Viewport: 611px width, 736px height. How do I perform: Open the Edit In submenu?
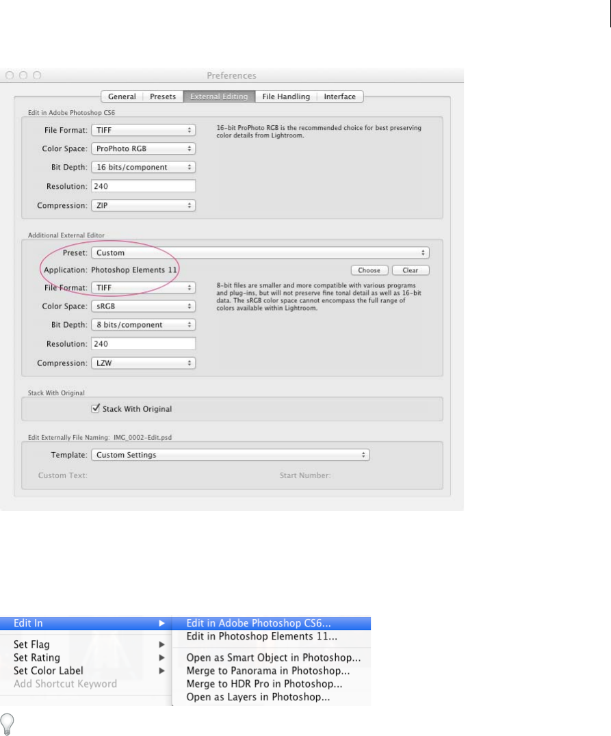(x=86, y=623)
